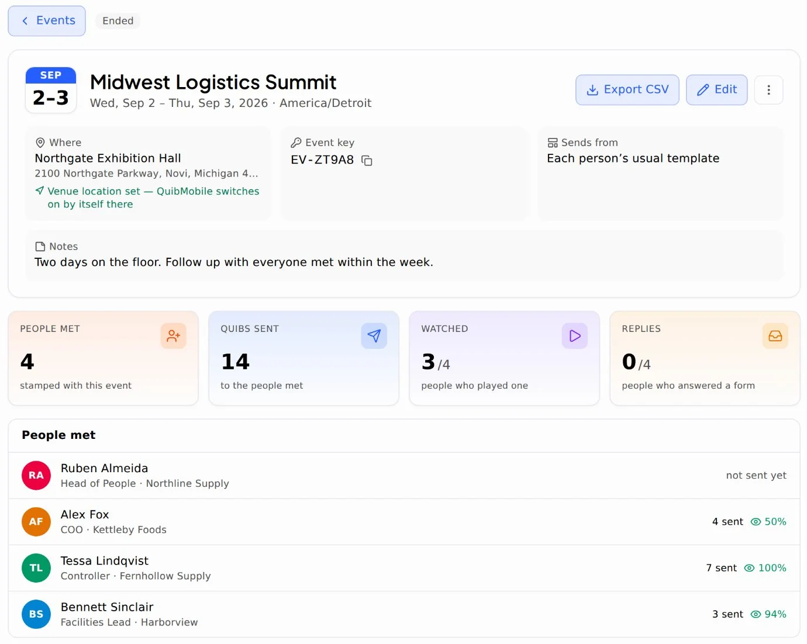Click the "7 sent" count
Image resolution: width=807 pixels, height=644 pixels.
722,568
